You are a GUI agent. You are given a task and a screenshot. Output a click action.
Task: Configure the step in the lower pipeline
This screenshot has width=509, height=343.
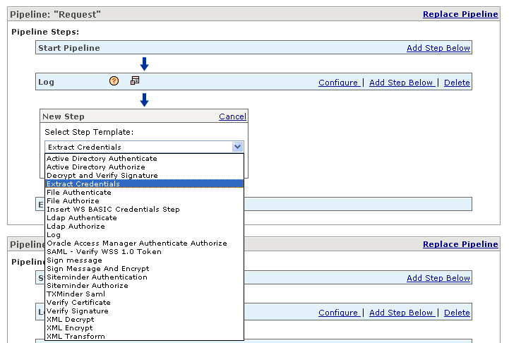click(x=338, y=313)
